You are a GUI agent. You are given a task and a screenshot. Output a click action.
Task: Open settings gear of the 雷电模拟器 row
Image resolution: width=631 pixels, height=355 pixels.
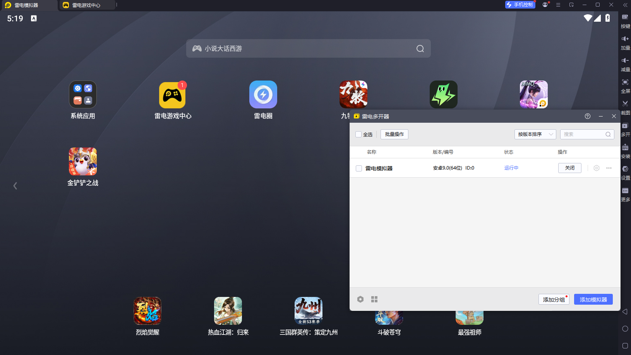[x=597, y=168]
